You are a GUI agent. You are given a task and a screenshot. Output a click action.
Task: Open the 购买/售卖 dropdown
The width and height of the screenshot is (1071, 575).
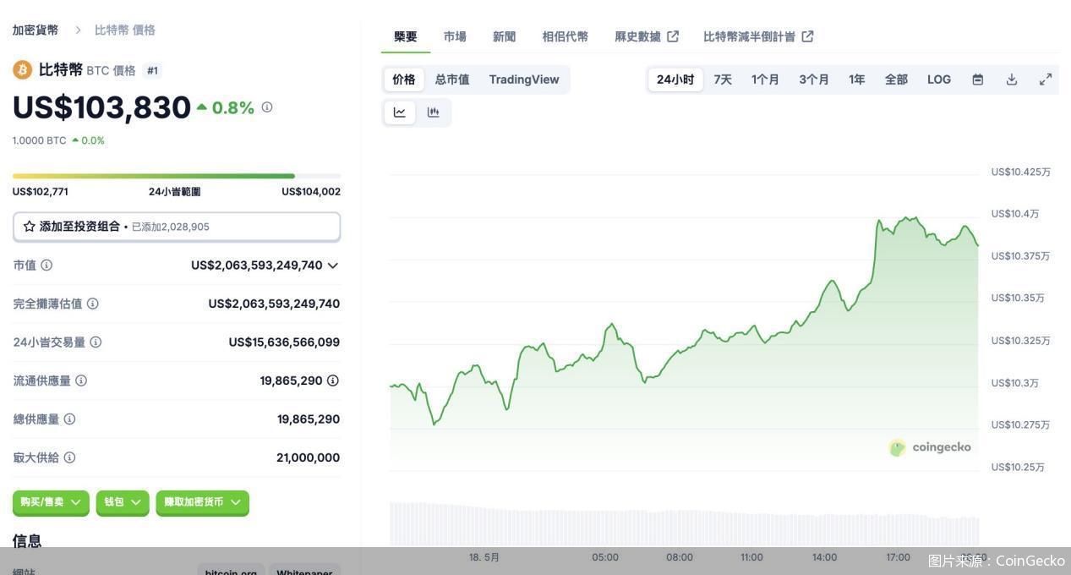tap(51, 502)
